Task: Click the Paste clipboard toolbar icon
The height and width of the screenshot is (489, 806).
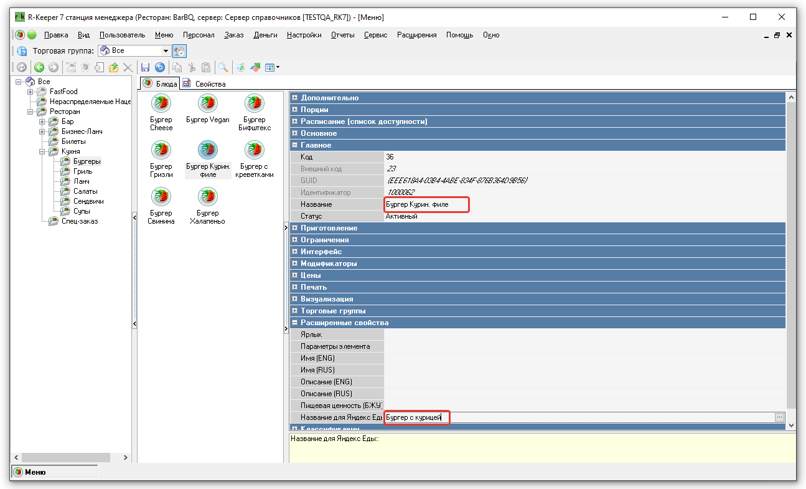Action: click(x=206, y=67)
